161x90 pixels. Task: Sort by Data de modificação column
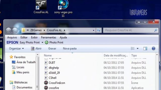pyautogui.click(x=116, y=55)
